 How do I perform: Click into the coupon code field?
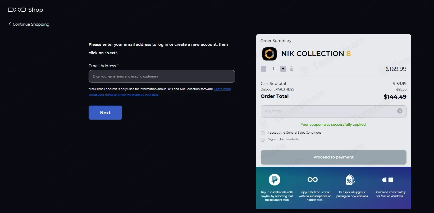point(328,111)
